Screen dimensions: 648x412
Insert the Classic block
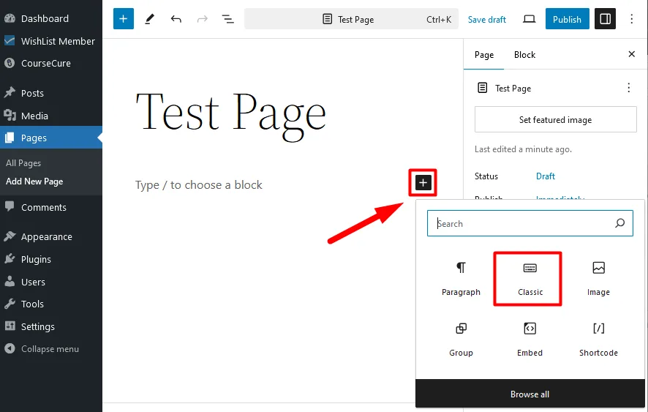coord(530,278)
